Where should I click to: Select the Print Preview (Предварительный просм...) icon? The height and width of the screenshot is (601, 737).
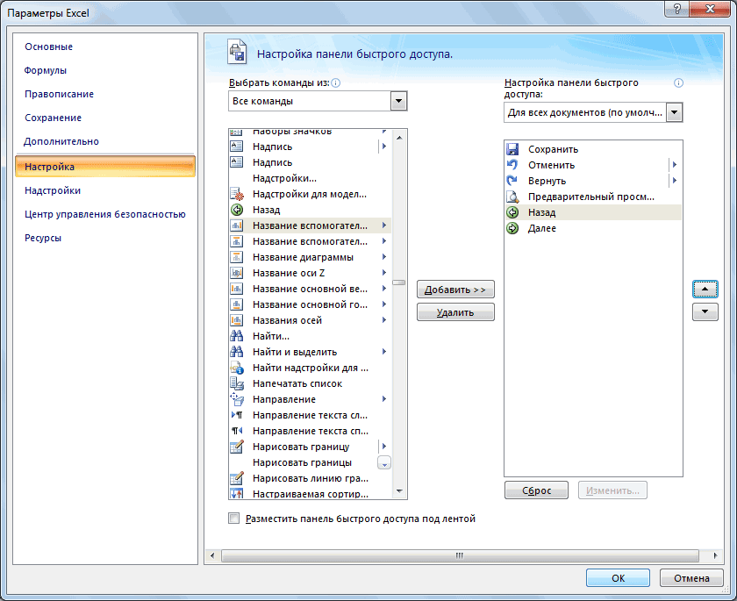513,197
